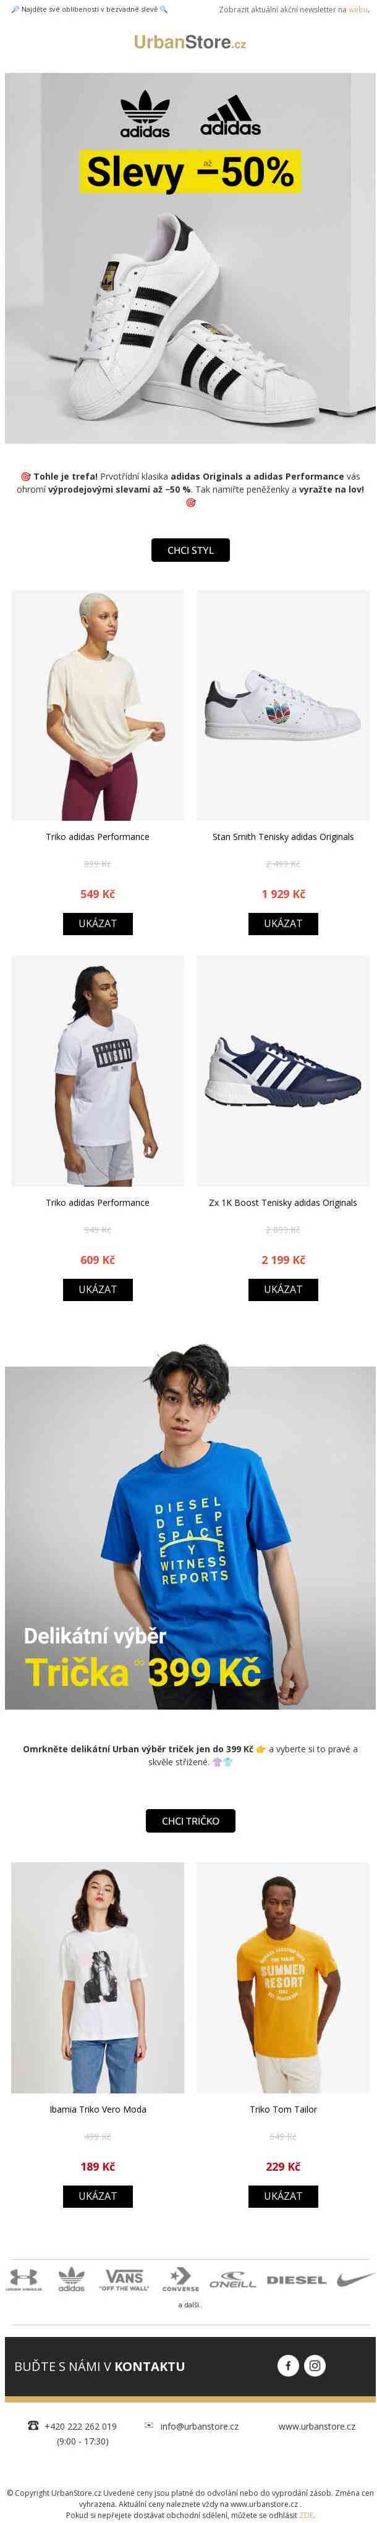Viewport: 377px width, 2523px height.
Task: Click the CHCI STYL button
Action: click(190, 551)
